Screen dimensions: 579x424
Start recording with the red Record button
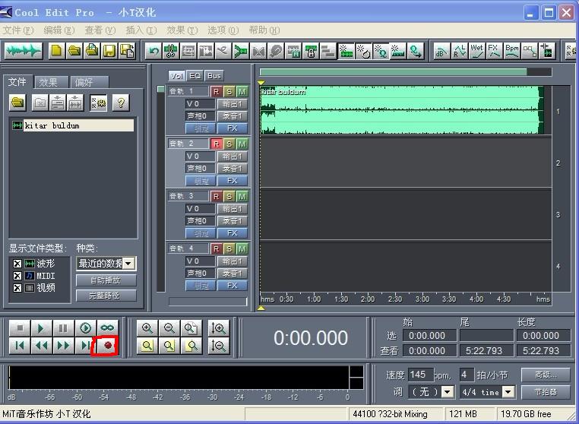coord(107,345)
